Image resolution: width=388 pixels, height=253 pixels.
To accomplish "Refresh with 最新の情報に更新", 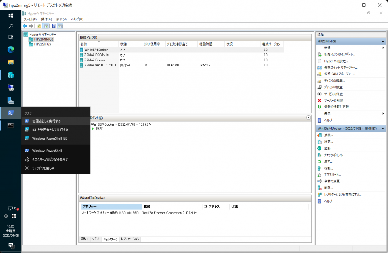I will (x=336, y=107).
